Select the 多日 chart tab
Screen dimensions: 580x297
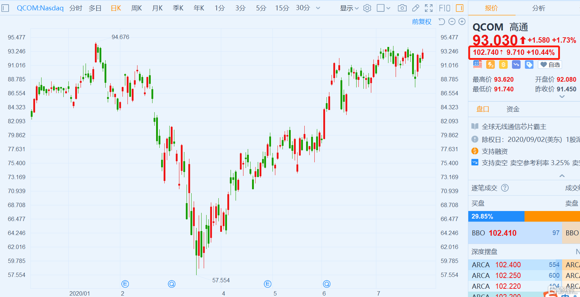[95, 8]
